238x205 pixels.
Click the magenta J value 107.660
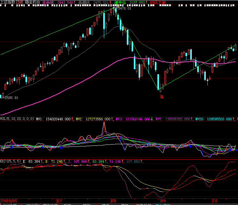(80, 161)
